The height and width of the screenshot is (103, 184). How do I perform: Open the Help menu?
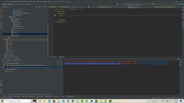point(49,1)
